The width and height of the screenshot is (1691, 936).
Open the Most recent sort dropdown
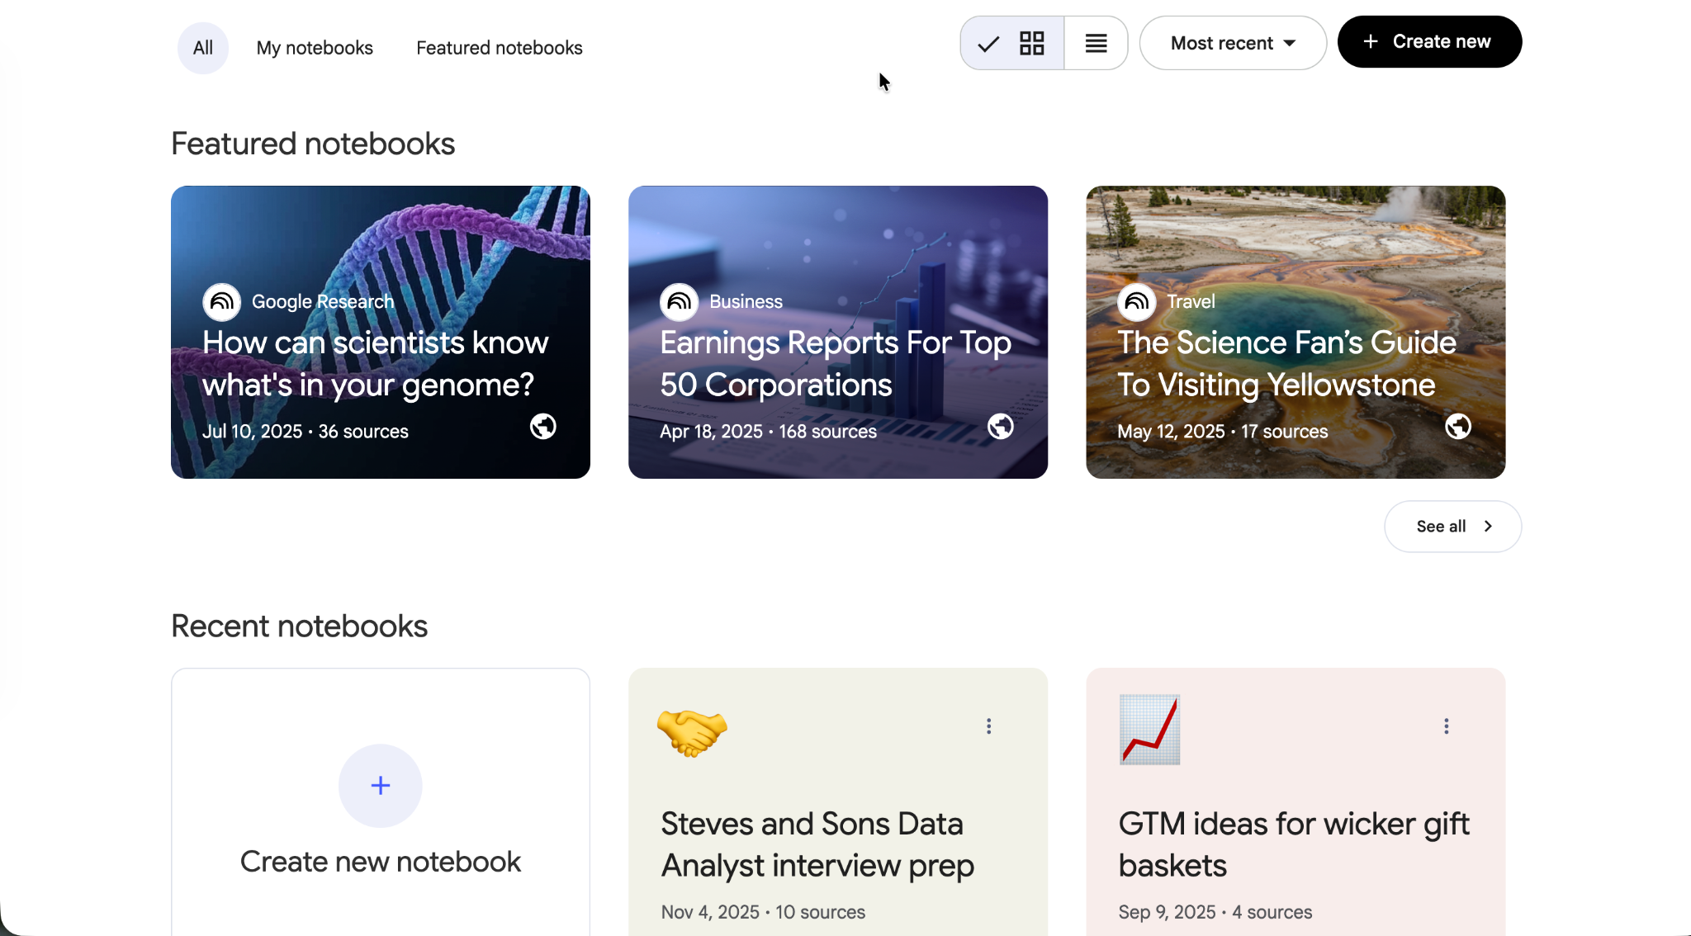1232,43
